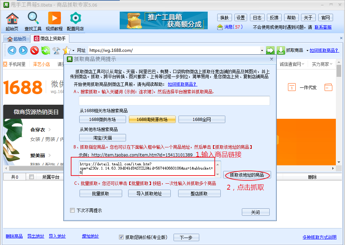Open the 关于 menu button

pos(308,18)
